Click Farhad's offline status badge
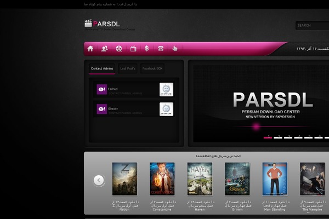 [x=166, y=89]
